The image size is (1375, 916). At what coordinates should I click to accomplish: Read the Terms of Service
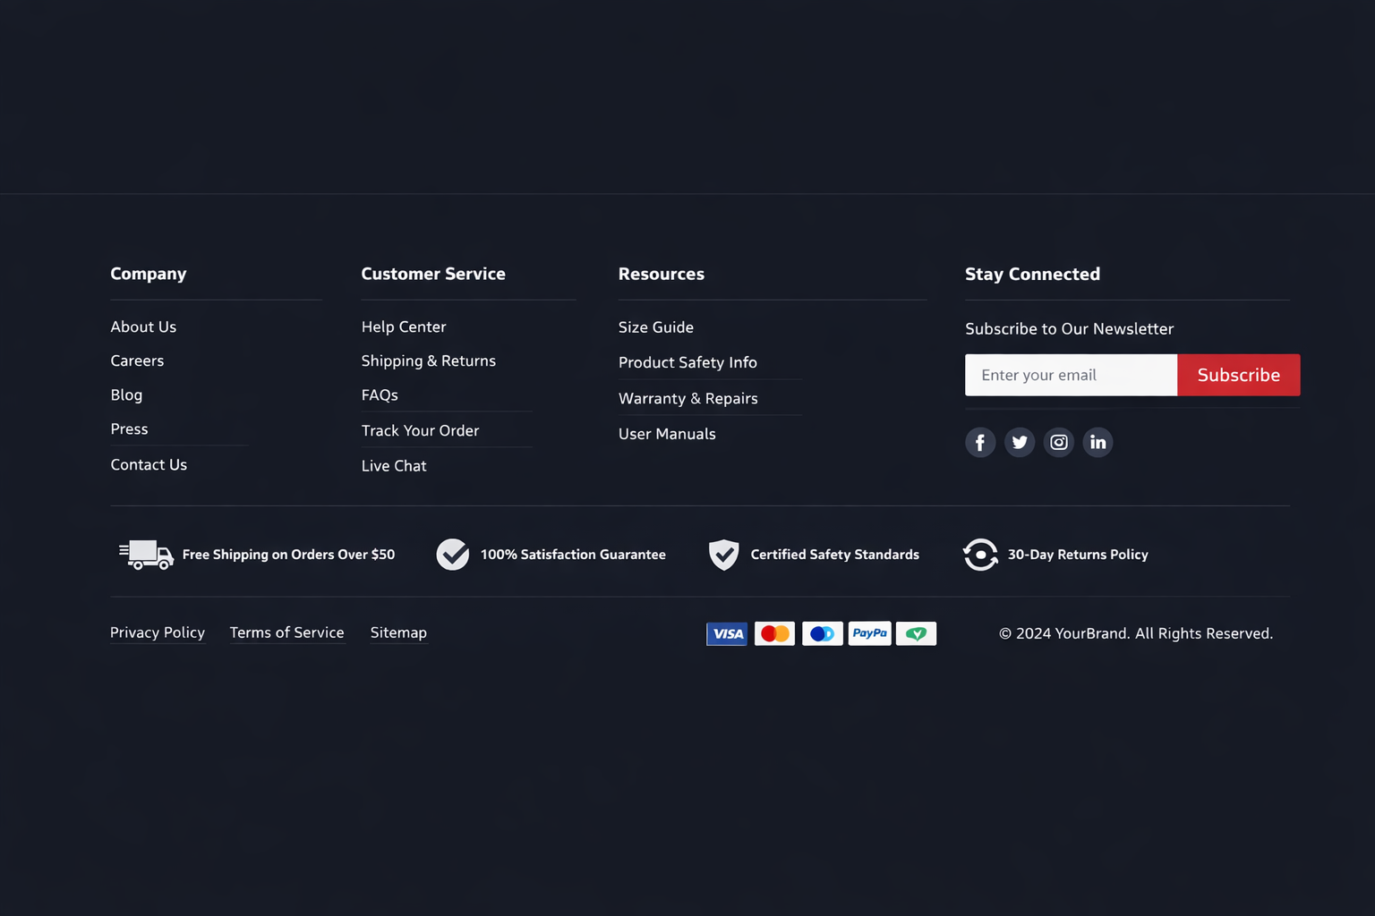click(286, 632)
